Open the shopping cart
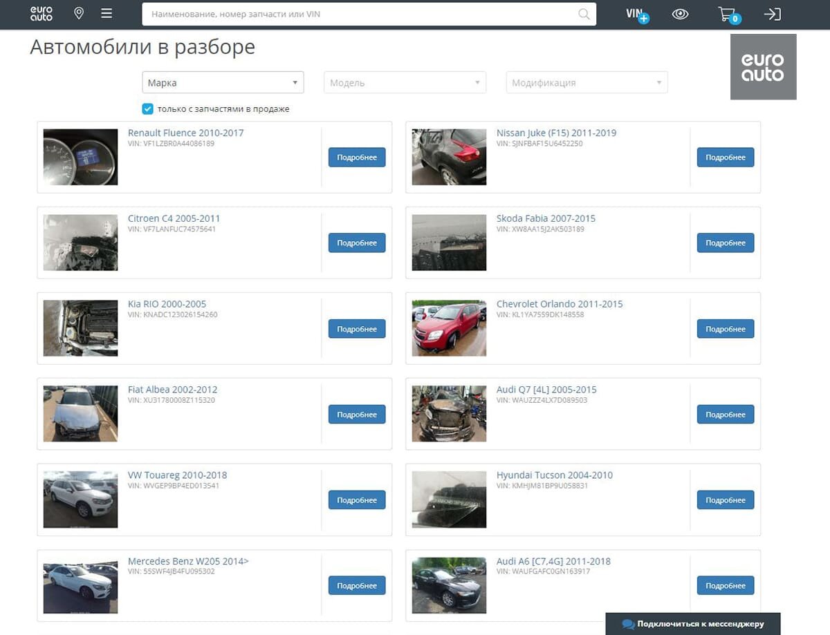Screen dimensions: 830x635 (728, 15)
